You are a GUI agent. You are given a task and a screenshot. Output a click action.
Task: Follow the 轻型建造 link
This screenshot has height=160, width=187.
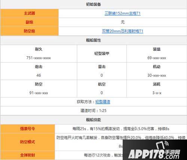click(x=103, y=102)
